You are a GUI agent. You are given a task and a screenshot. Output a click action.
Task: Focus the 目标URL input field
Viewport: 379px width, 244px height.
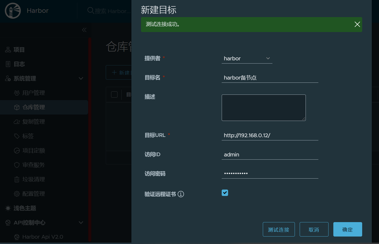coord(270,135)
